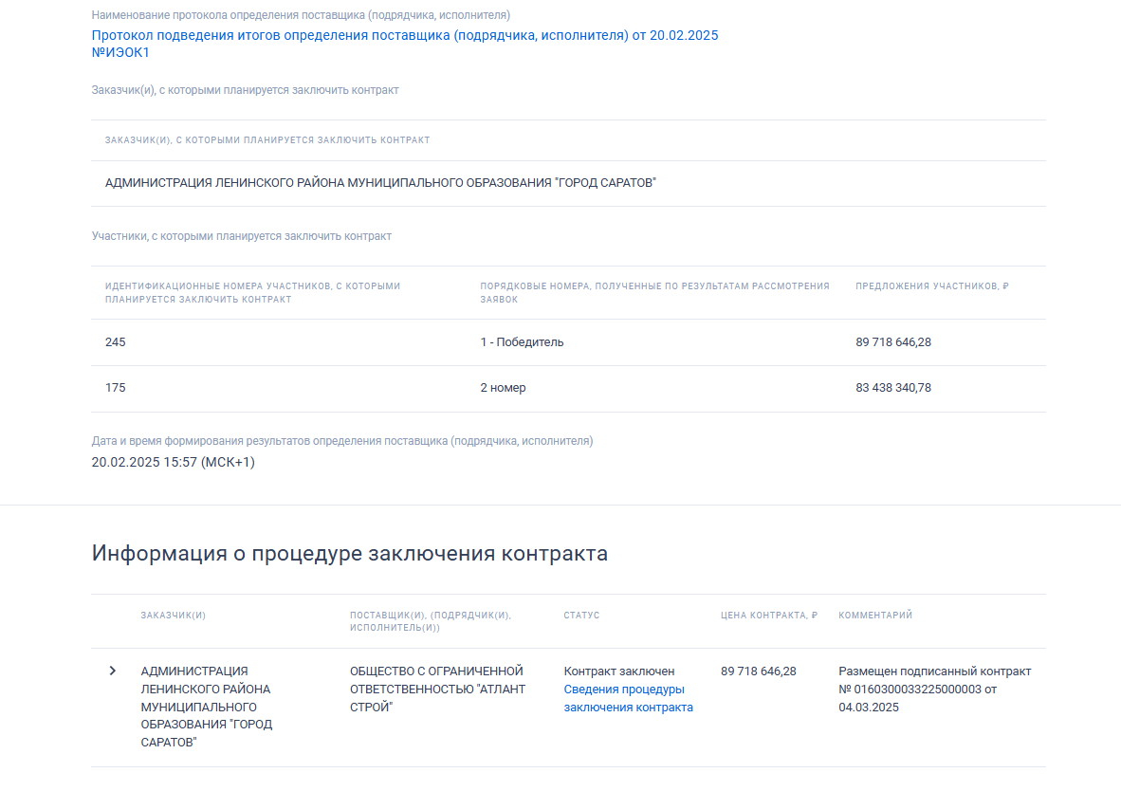Click 'Контракт заключен' status text
This screenshot has height=791, width=1121.
[x=618, y=671]
